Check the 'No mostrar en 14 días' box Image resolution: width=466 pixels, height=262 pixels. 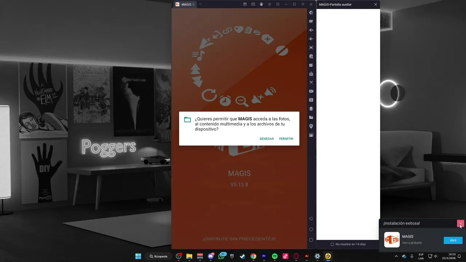click(x=332, y=244)
